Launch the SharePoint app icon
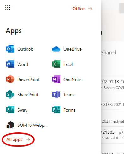The height and width of the screenshot is (154, 124). [x=10, y=94]
